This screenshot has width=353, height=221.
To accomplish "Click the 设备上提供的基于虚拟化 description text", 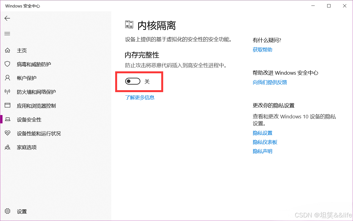I will point(178,40).
